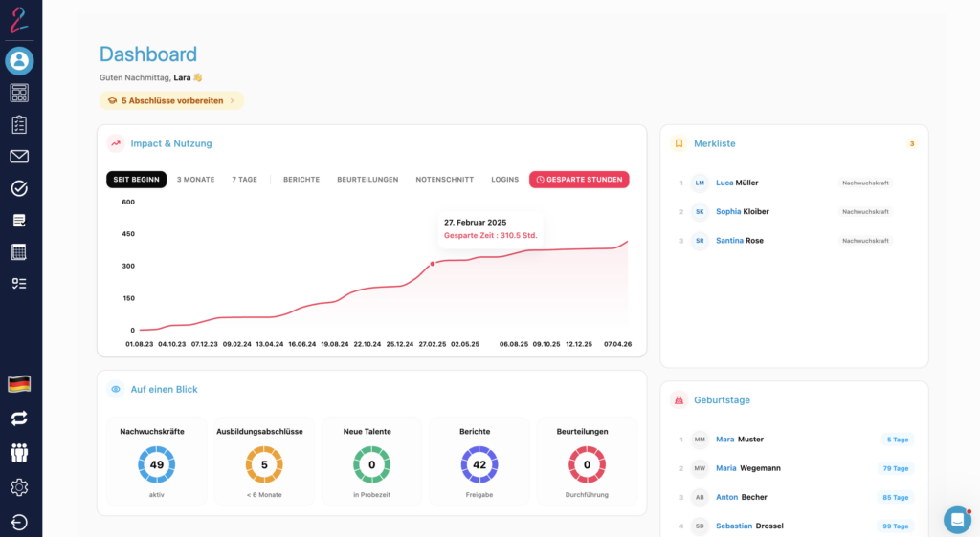Expand the 5 Abschlüsse vorbereiten banner
This screenshot has height=537, width=980.
tap(171, 100)
